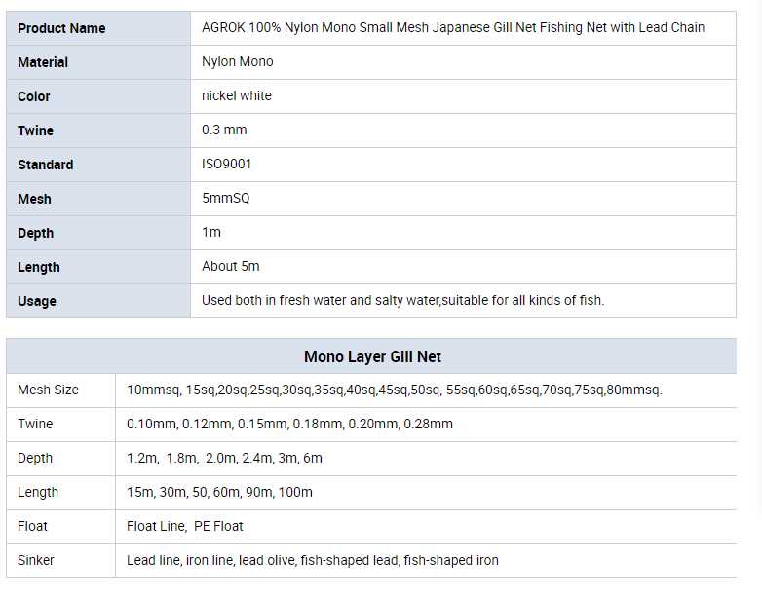Click the Nylon Mono material value
The width and height of the screenshot is (762, 594).
coord(238,61)
